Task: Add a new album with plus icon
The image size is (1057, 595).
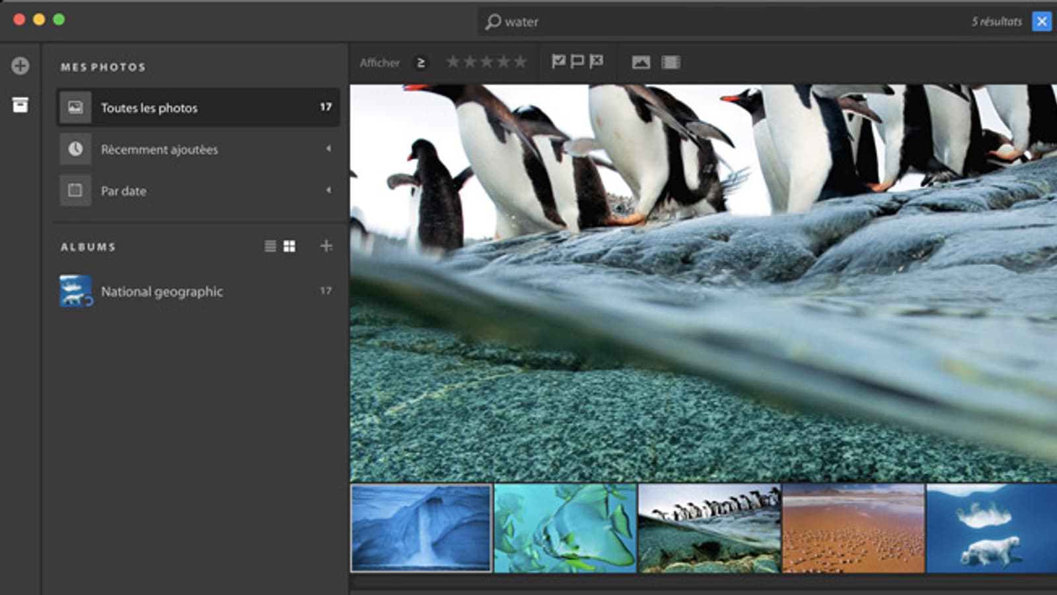Action: click(326, 246)
